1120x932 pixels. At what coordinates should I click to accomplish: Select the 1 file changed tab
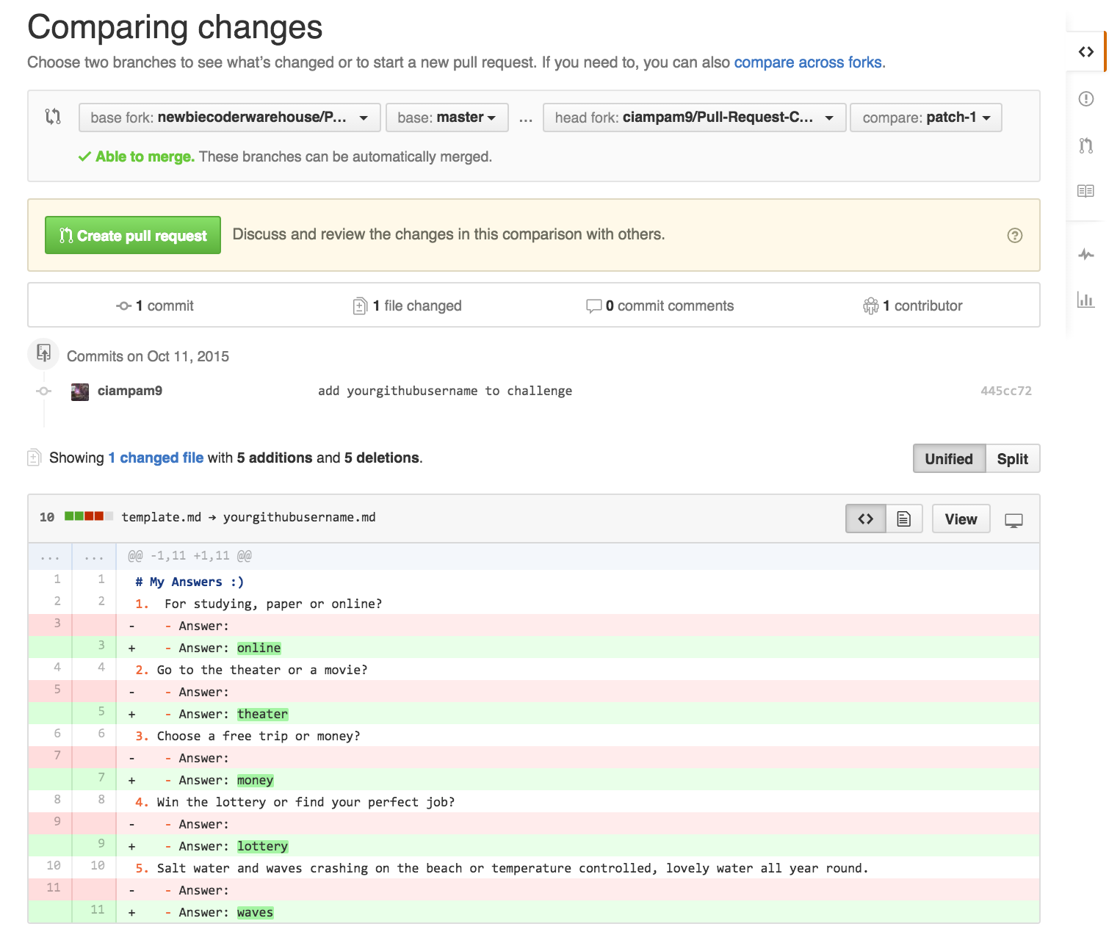click(408, 306)
